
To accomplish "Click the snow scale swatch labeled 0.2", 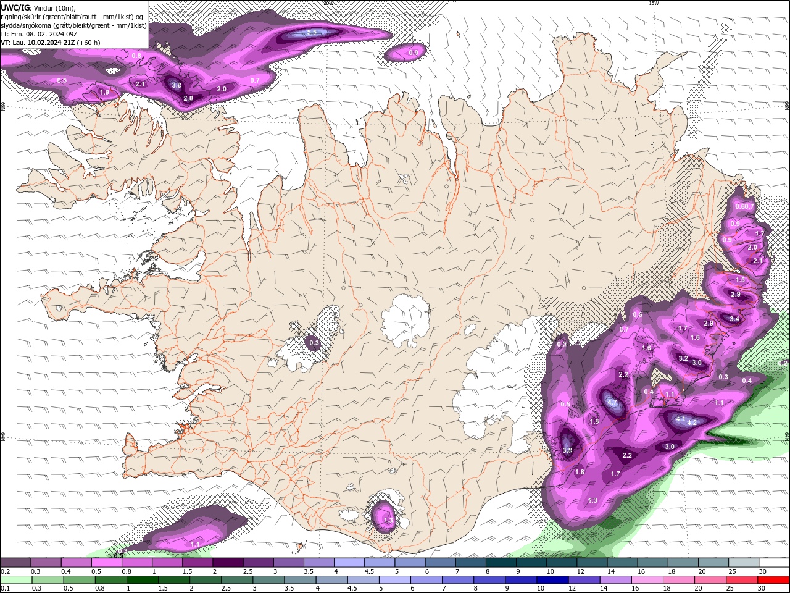I will pyautogui.click(x=15, y=563).
